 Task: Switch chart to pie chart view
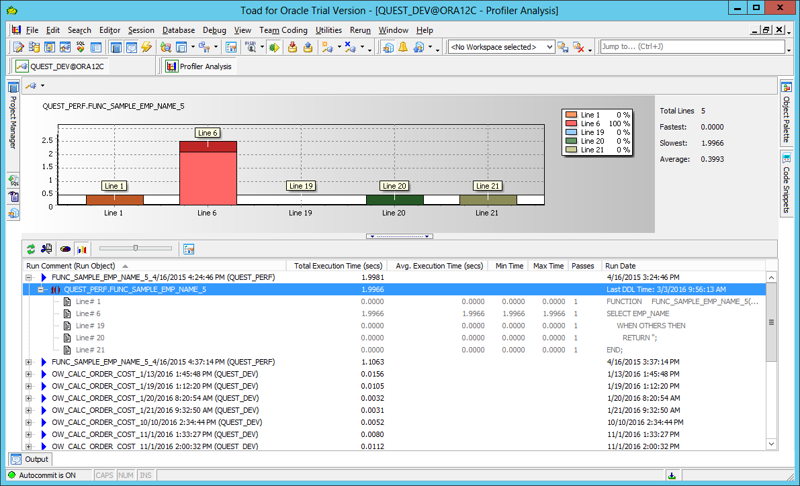coord(65,249)
